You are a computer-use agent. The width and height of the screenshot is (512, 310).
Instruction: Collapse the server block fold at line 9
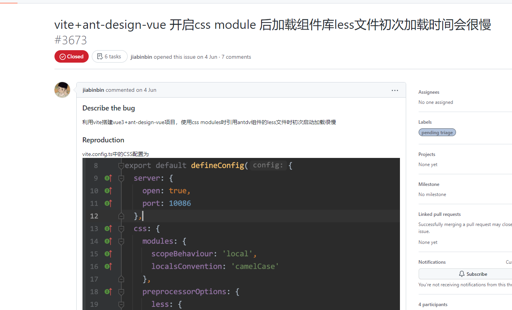point(121,178)
